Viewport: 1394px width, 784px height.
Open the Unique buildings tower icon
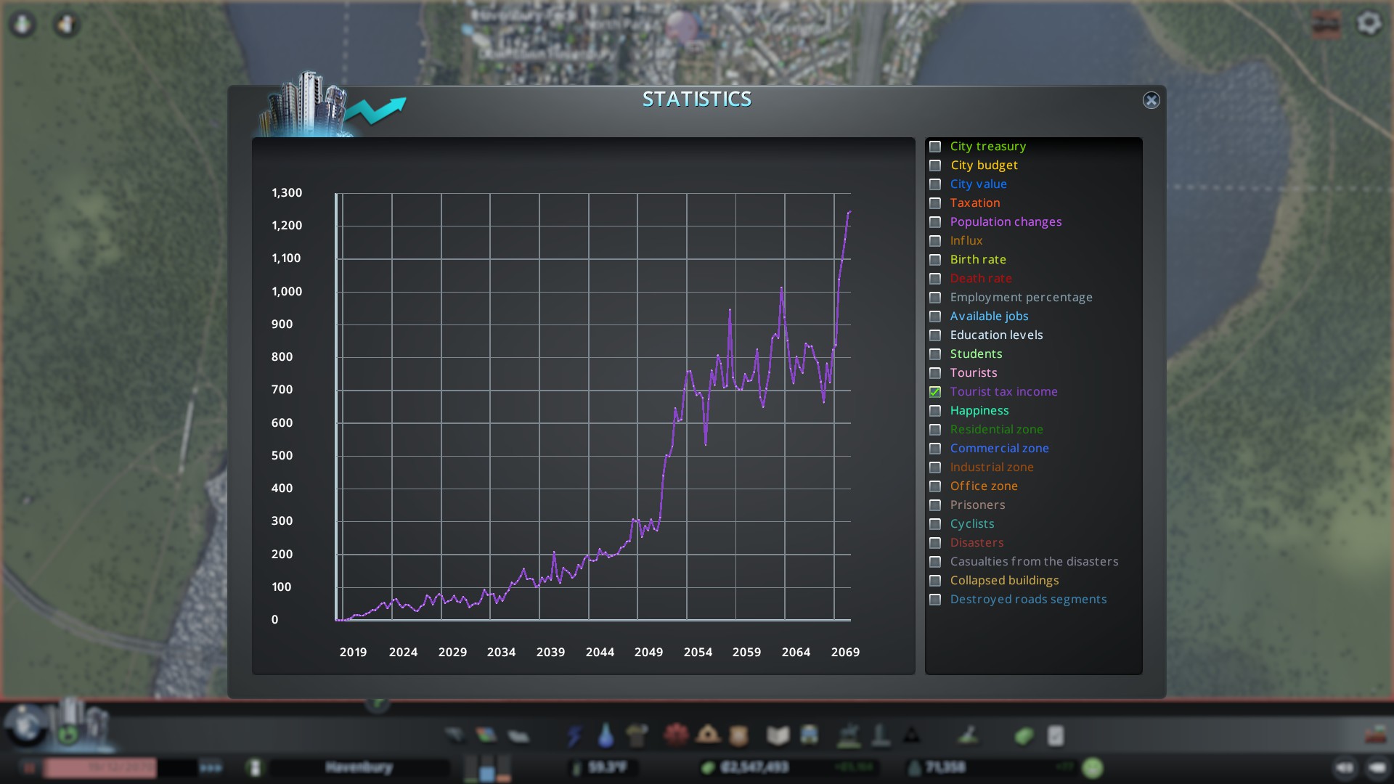pyautogui.click(x=880, y=735)
